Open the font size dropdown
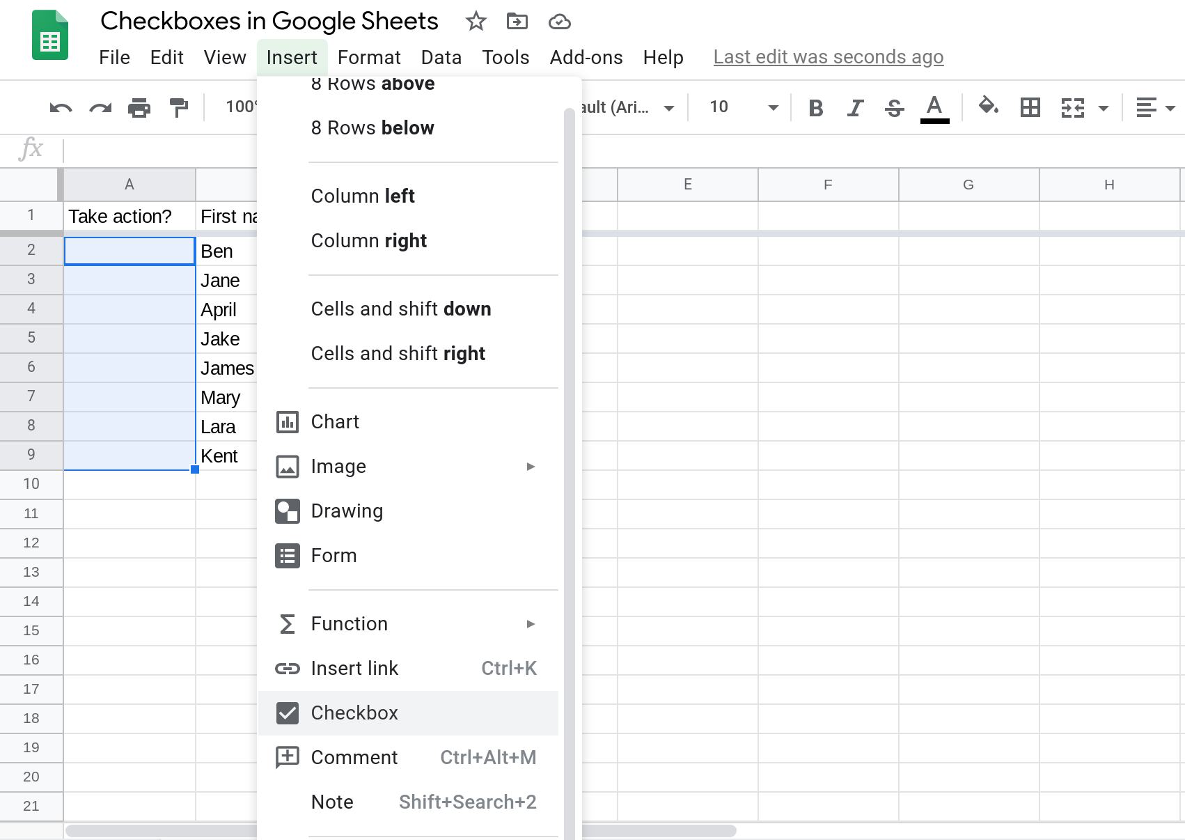The image size is (1185, 840). pos(744,107)
